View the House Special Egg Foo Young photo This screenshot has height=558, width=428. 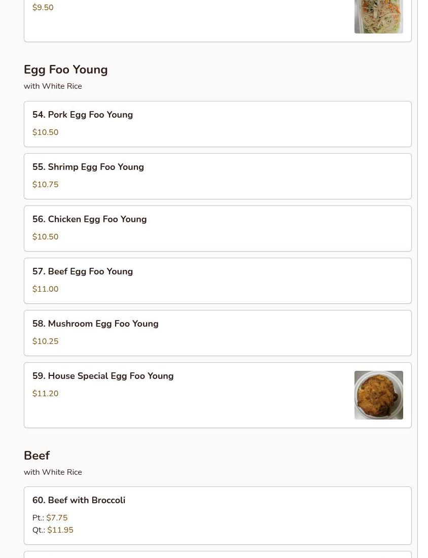[378, 395]
